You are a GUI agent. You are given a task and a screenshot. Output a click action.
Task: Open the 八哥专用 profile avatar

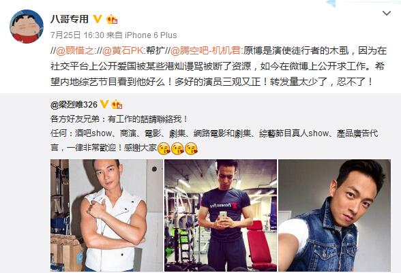(27, 27)
